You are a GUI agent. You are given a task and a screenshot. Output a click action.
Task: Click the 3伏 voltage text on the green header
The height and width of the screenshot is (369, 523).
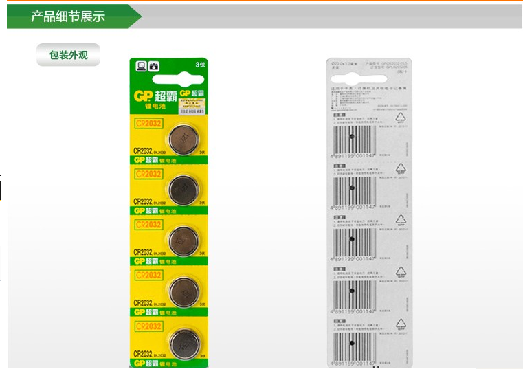click(200, 65)
